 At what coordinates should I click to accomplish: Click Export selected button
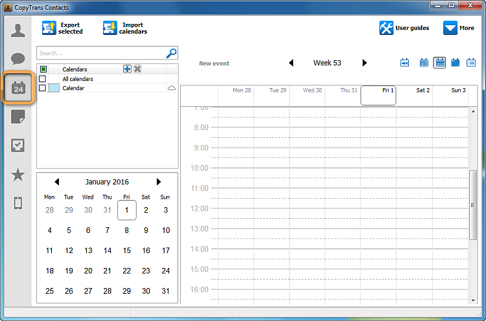62,28
